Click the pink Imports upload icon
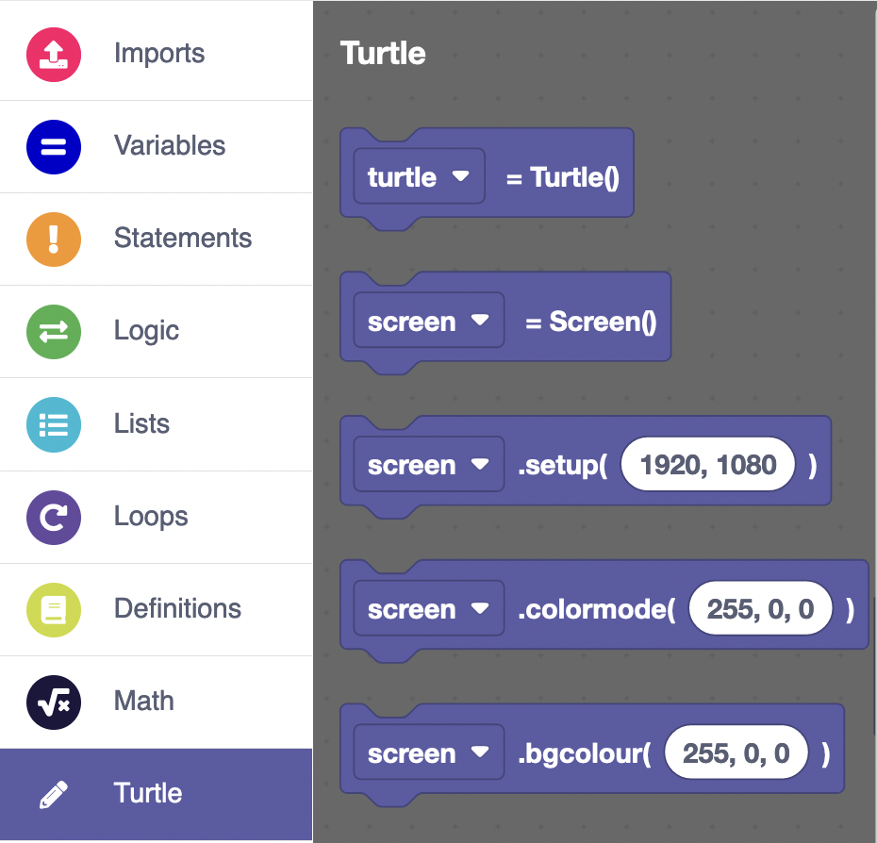 click(x=54, y=53)
